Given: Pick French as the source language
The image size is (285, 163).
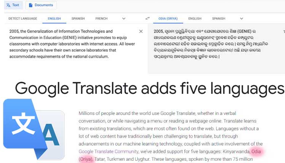Looking at the screenshot, I should 101,19.
